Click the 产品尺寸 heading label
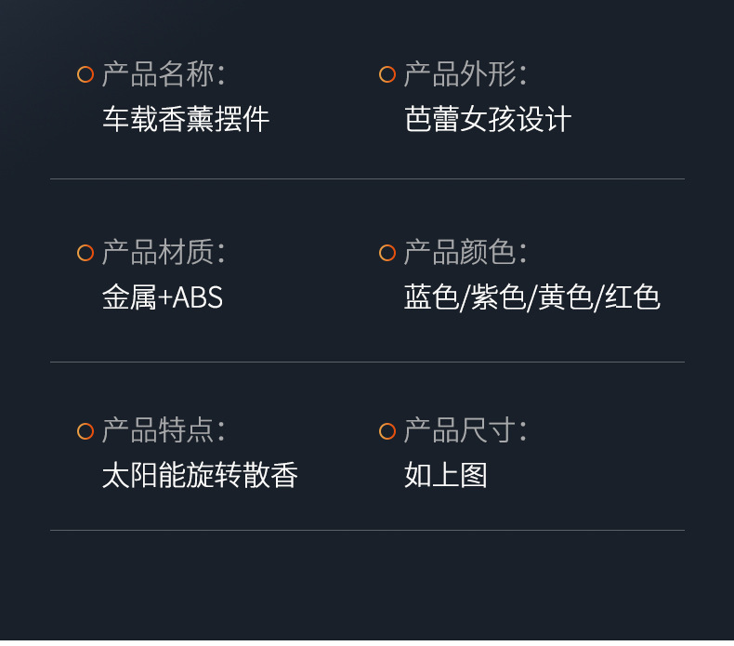The height and width of the screenshot is (646, 734). point(465,431)
